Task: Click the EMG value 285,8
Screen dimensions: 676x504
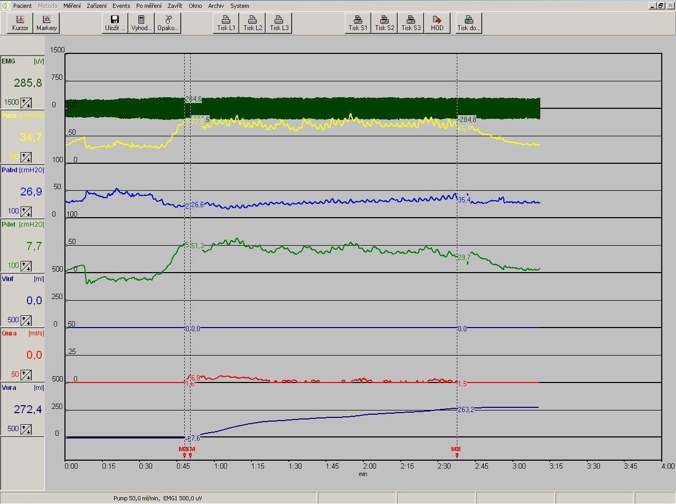Action: pos(28,83)
